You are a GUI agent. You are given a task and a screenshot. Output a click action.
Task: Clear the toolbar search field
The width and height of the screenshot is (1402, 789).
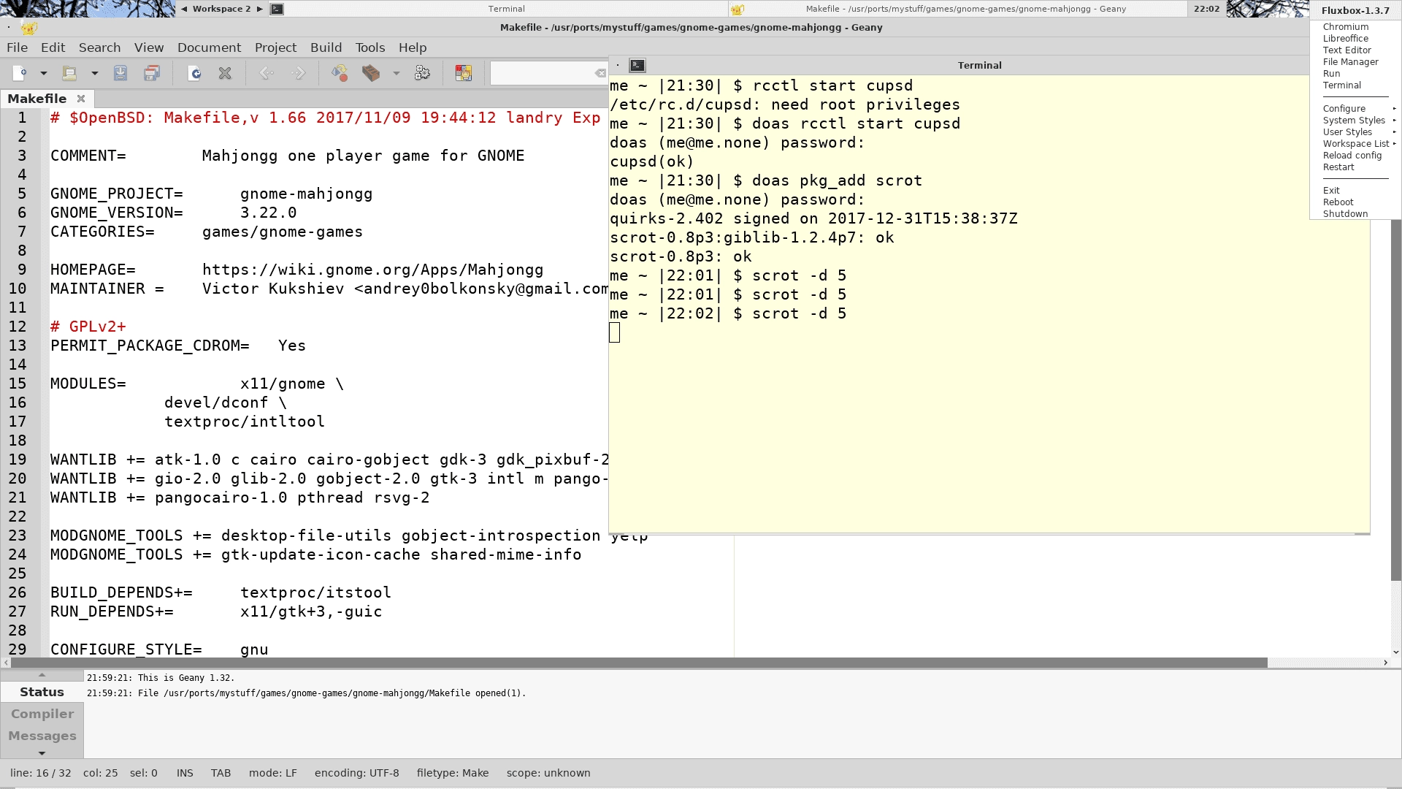pyautogui.click(x=600, y=73)
